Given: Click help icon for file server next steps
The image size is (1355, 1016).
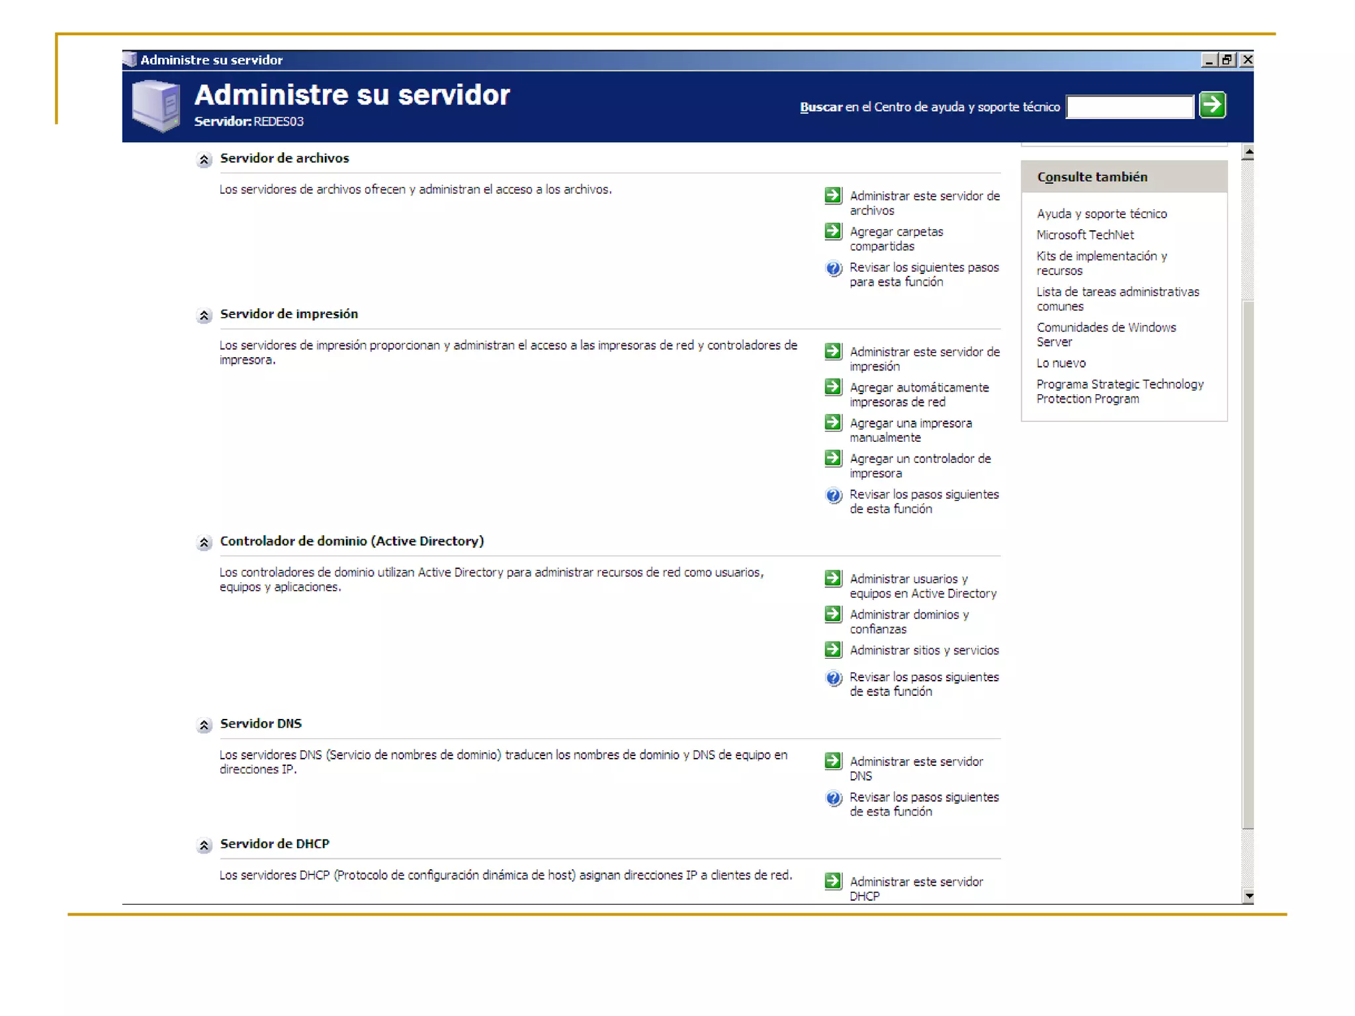Looking at the screenshot, I should coord(833,269).
